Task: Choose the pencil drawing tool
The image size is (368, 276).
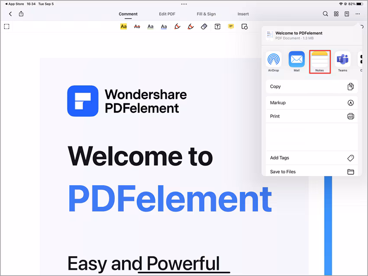Action: (177, 26)
